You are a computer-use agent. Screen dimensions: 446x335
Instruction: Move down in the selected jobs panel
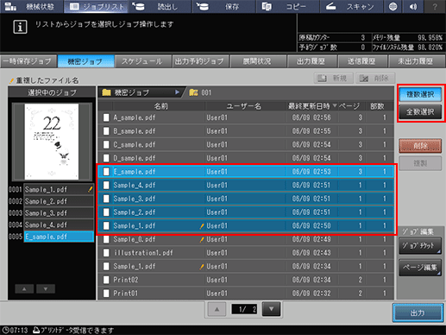[x=46, y=288]
